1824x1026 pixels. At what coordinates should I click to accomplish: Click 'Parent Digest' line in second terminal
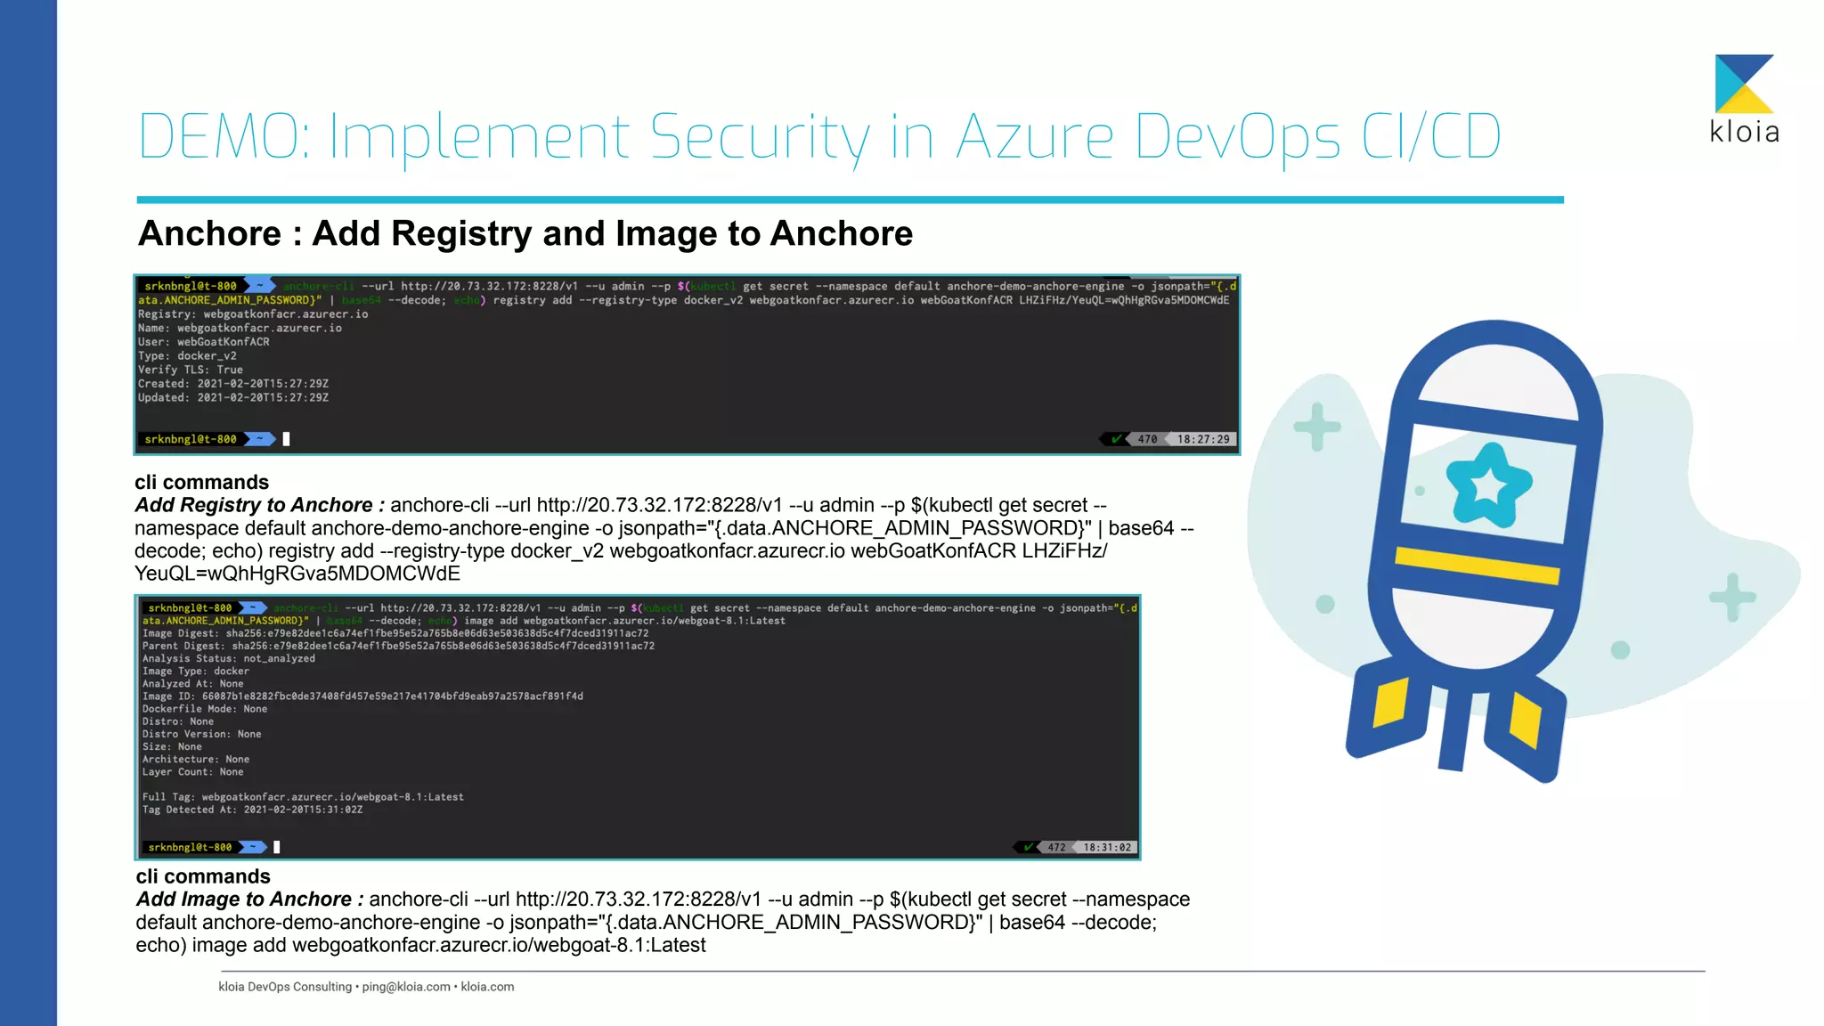click(398, 646)
